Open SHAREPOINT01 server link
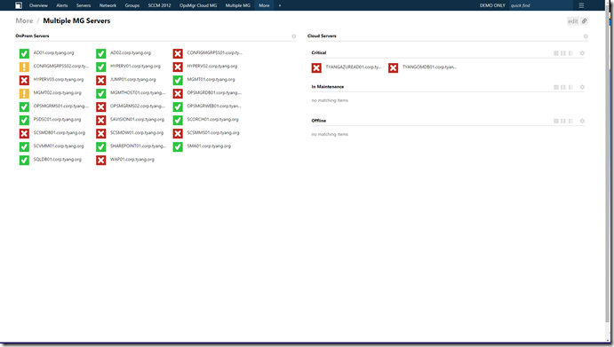This screenshot has height=347, width=614. [138, 146]
